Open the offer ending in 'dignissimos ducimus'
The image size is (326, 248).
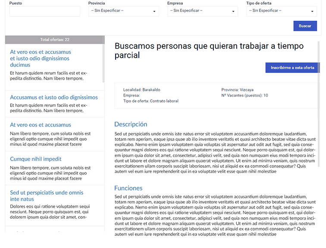40,58
